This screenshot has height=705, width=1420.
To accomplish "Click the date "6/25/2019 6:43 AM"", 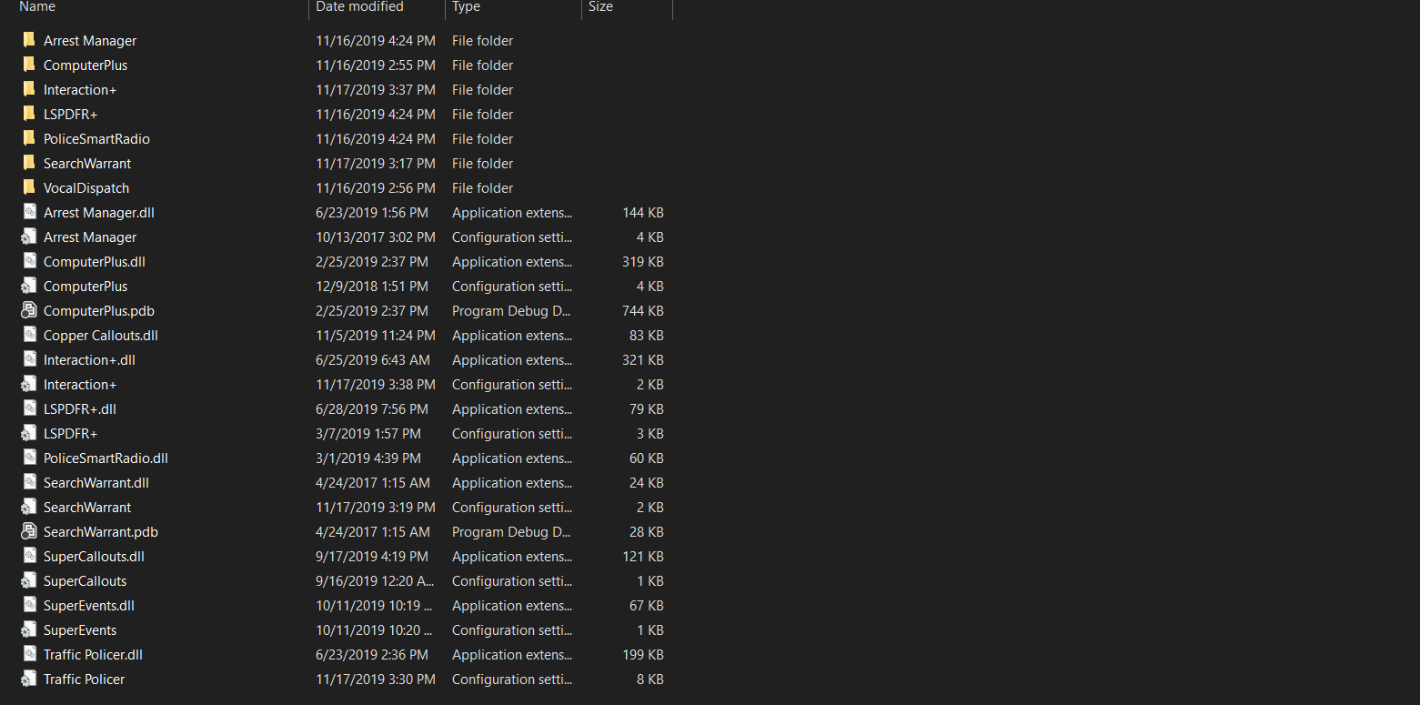I will pos(373,359).
